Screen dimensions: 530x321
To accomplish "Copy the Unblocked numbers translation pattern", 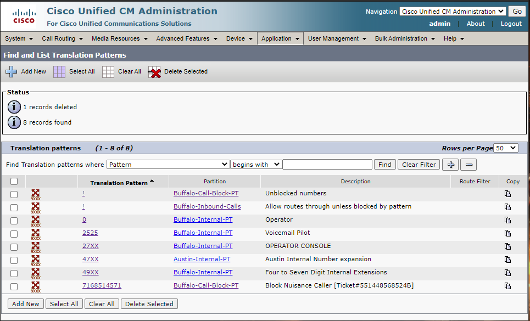I will click(x=507, y=194).
